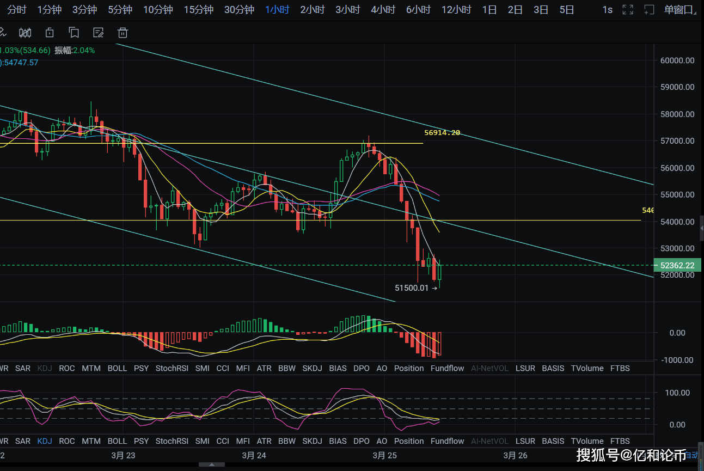This screenshot has height=471, width=704.
Task: Enter fullscreen with the expand arrows icon
Action: point(628,10)
